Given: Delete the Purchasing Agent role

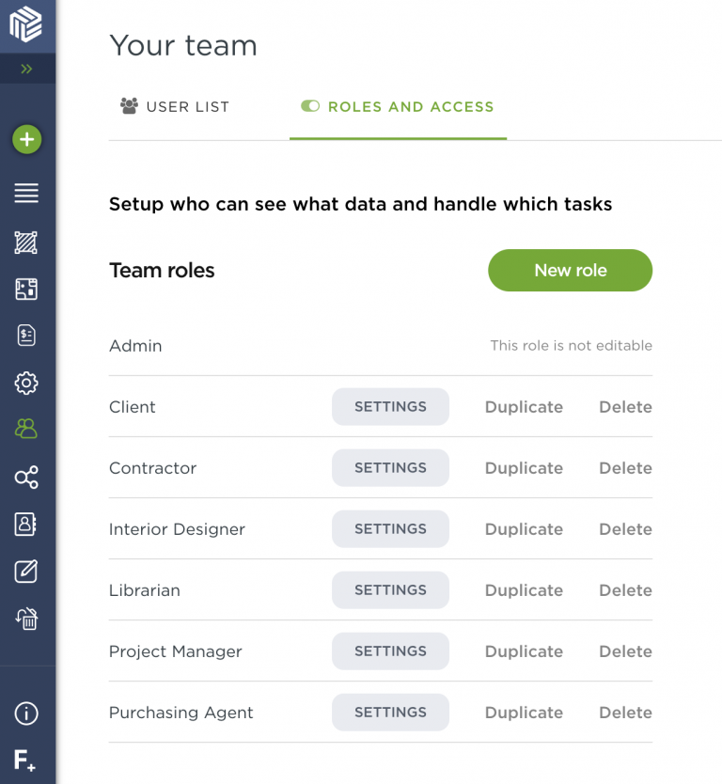Looking at the screenshot, I should 625,713.
